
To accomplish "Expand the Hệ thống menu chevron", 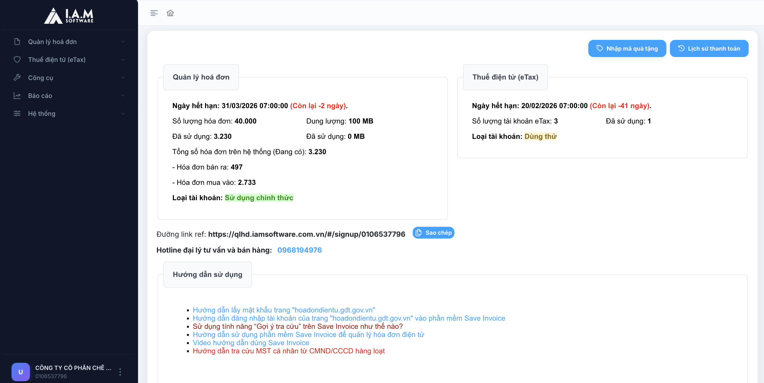I will pyautogui.click(x=123, y=114).
